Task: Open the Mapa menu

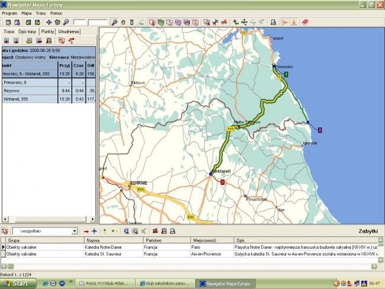Action: click(27, 12)
